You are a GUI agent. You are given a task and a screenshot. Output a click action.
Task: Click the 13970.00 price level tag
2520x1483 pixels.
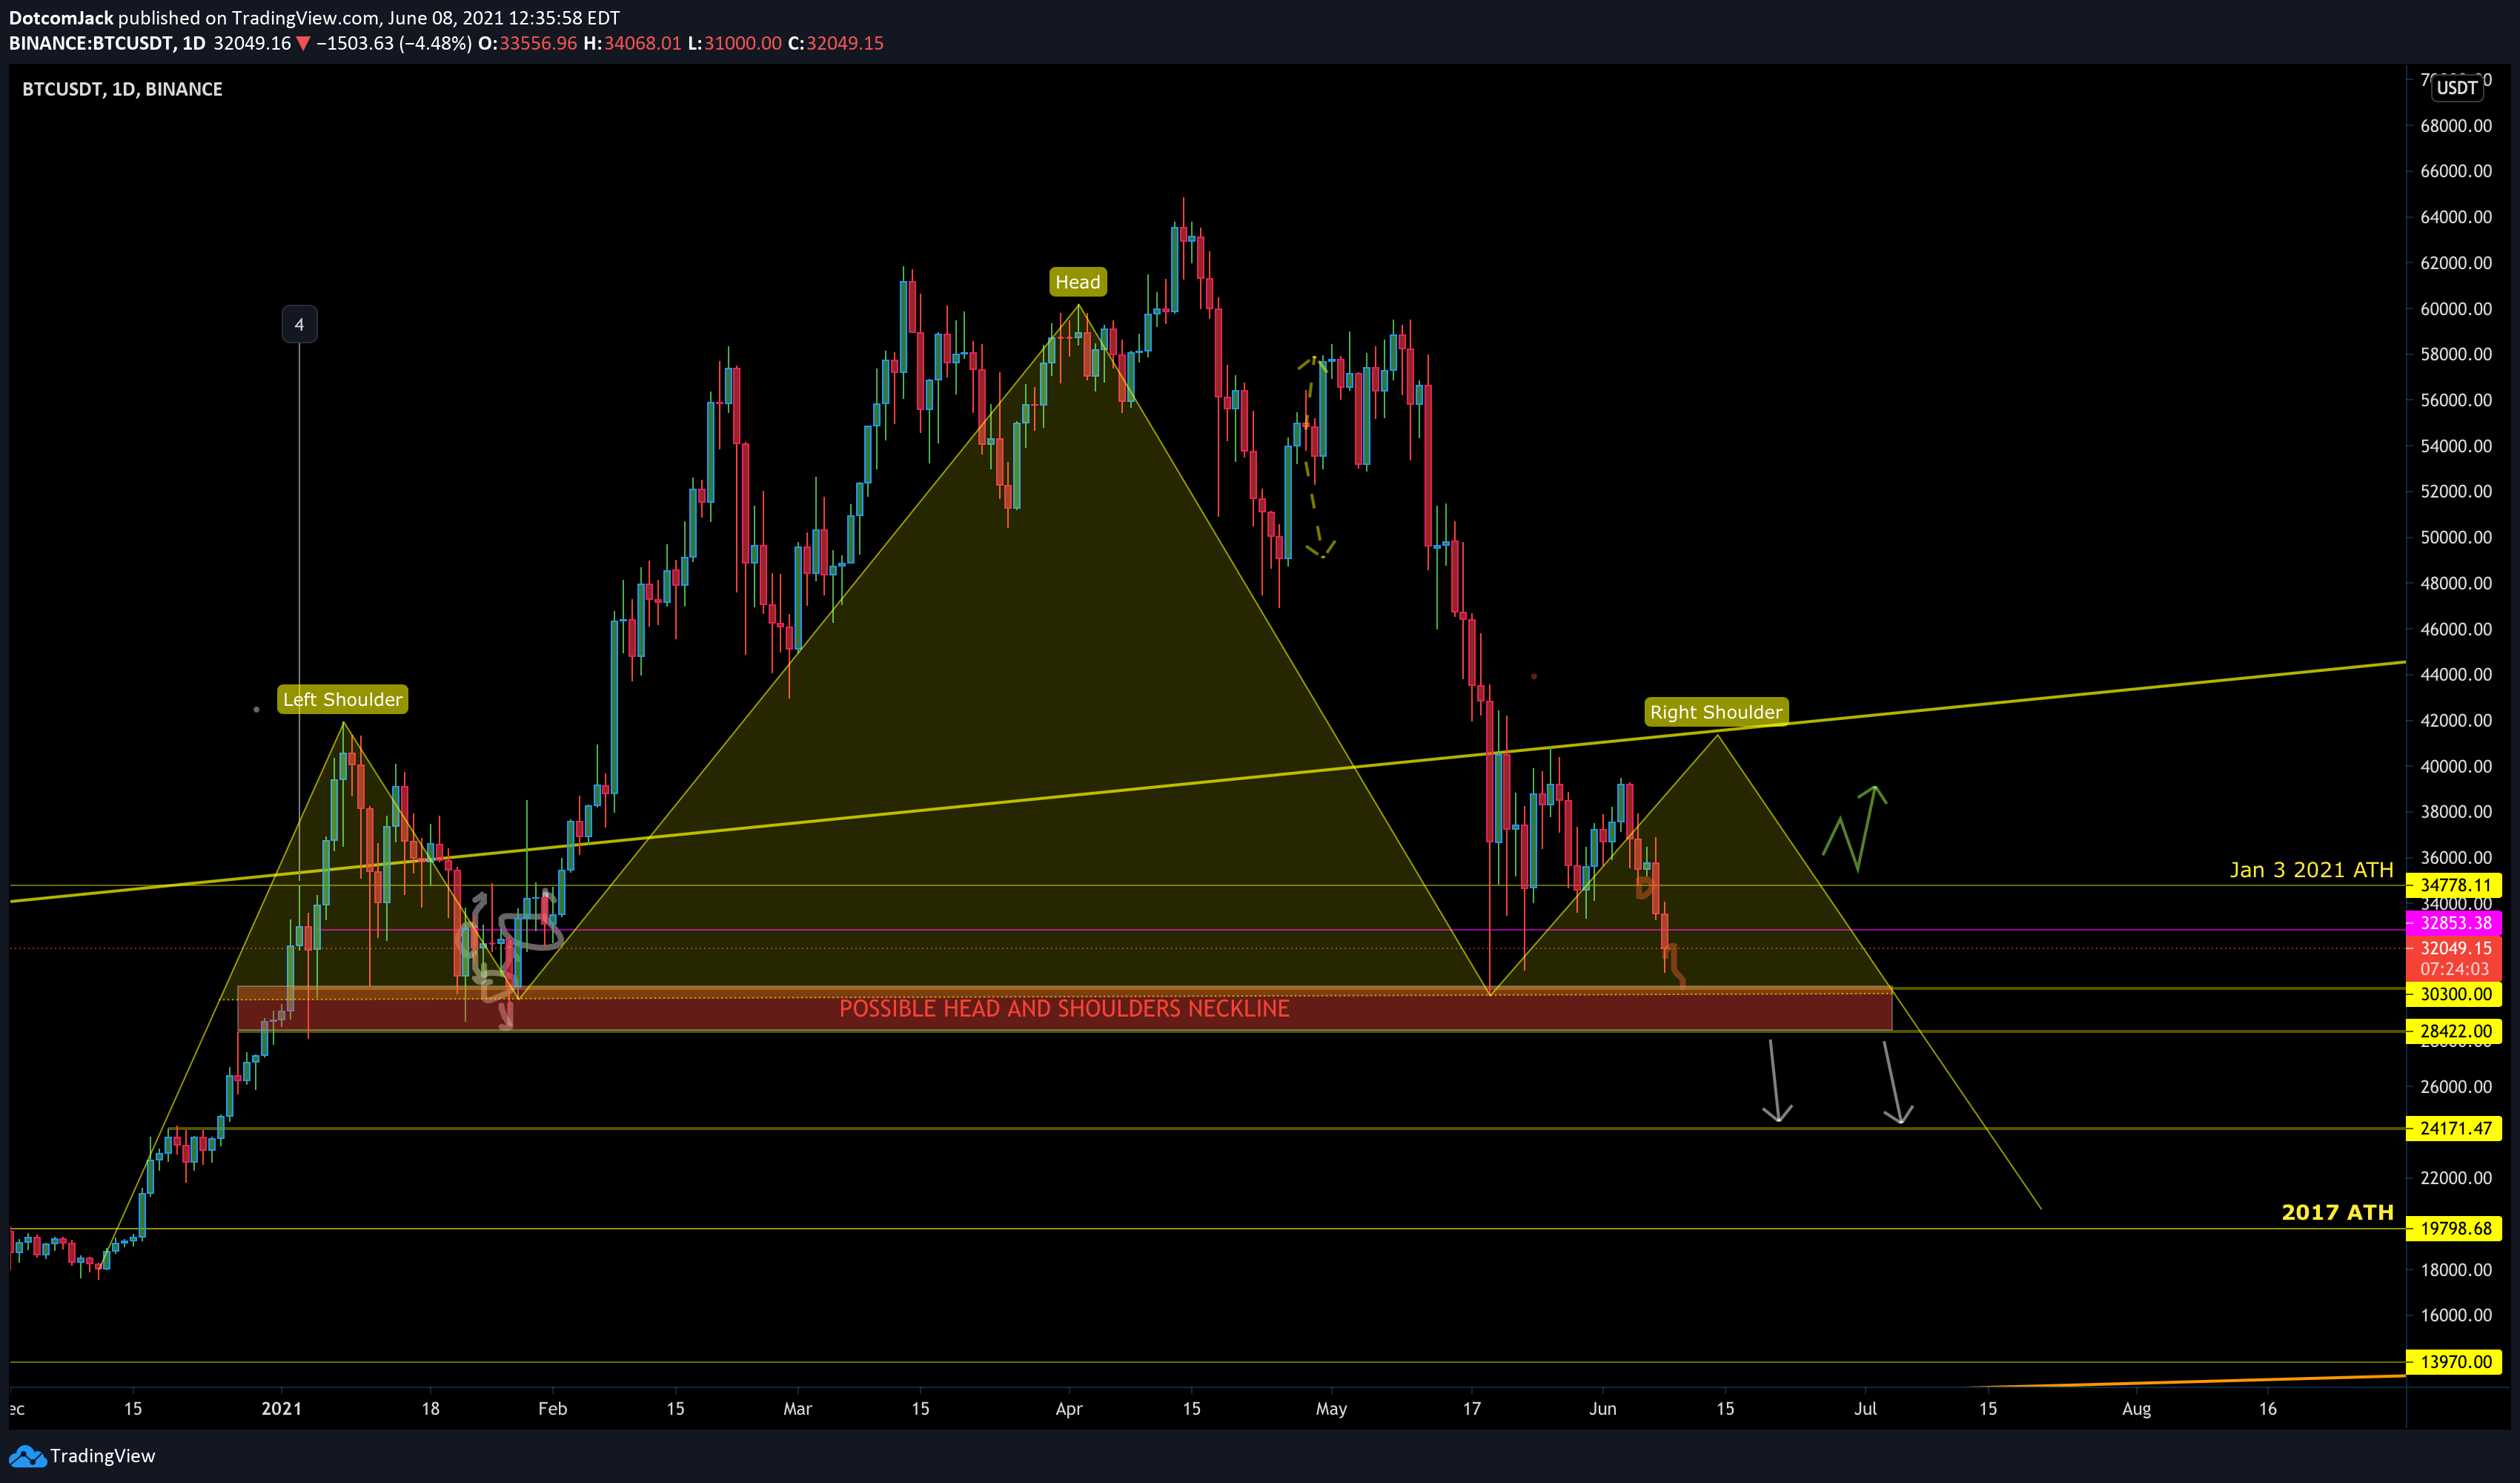pyautogui.click(x=2455, y=1362)
